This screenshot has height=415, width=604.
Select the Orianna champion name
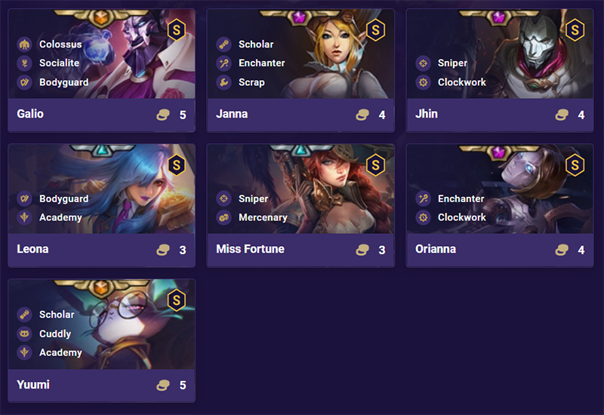(436, 248)
